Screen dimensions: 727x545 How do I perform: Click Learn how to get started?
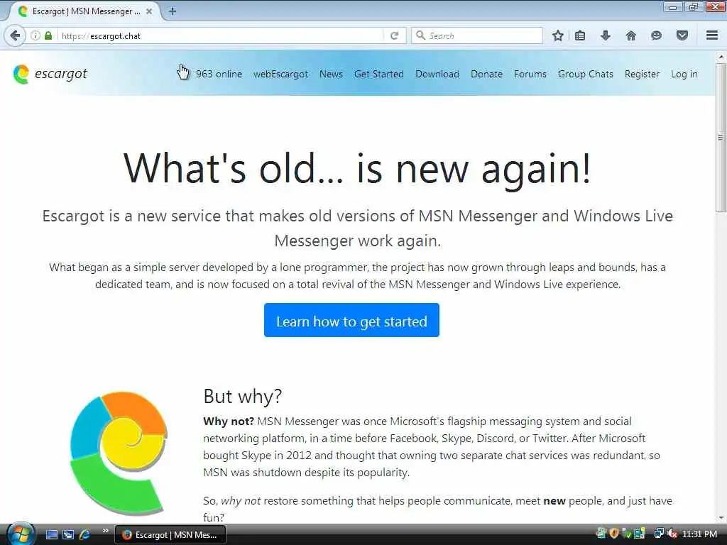[351, 320]
